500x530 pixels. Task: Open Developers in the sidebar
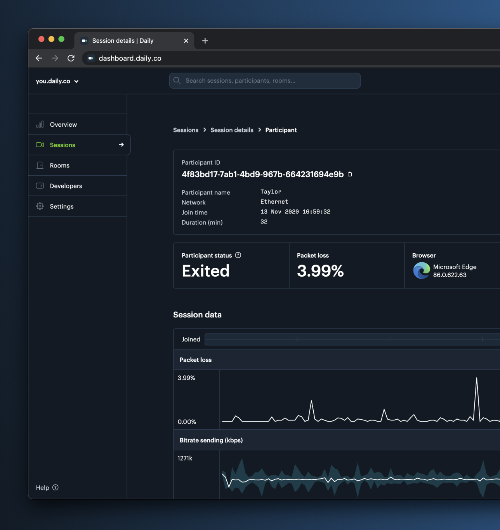click(78, 186)
